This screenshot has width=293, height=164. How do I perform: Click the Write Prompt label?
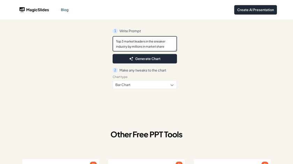point(130,31)
